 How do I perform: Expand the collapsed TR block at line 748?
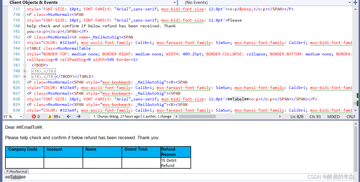click(x=25, y=71)
